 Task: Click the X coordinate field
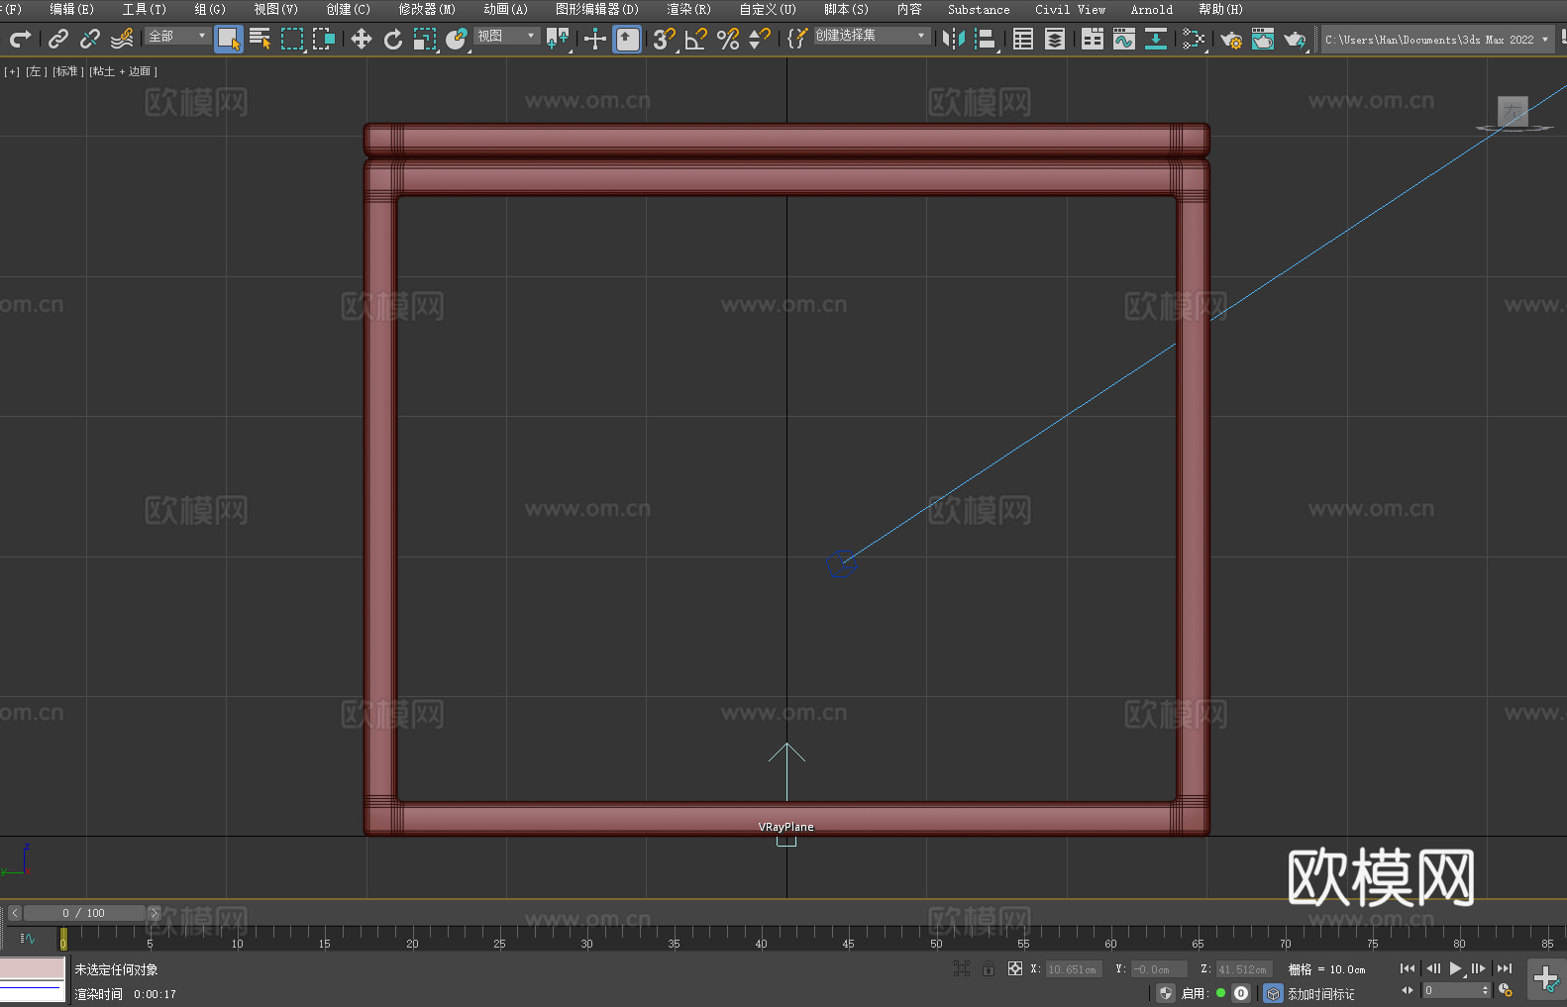(x=1074, y=969)
